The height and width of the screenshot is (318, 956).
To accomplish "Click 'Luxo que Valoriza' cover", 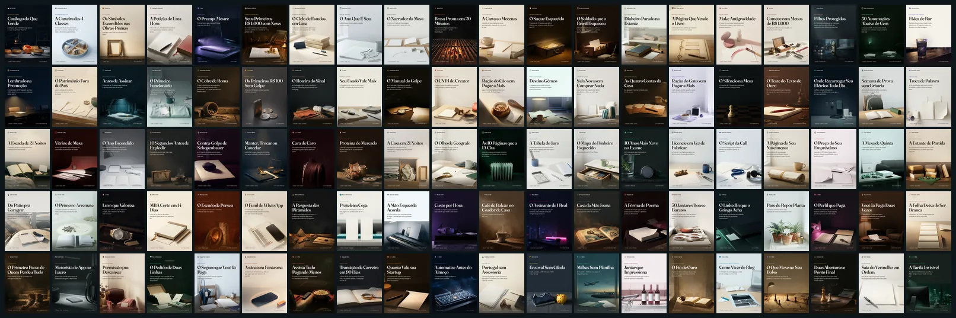I will (x=122, y=221).
